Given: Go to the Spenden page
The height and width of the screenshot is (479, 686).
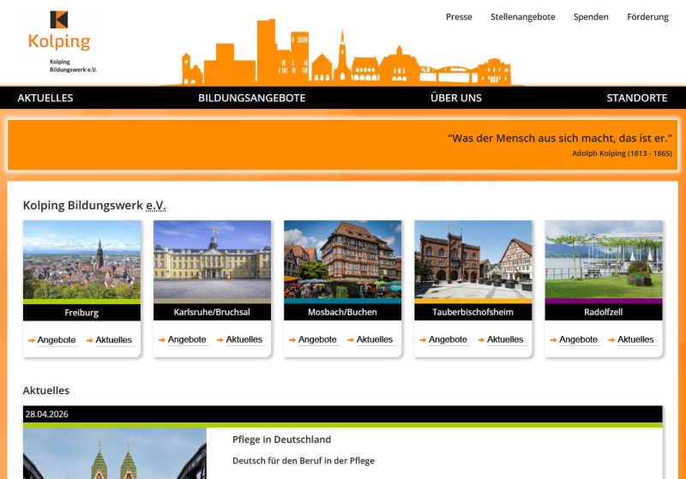Looking at the screenshot, I should click(591, 17).
